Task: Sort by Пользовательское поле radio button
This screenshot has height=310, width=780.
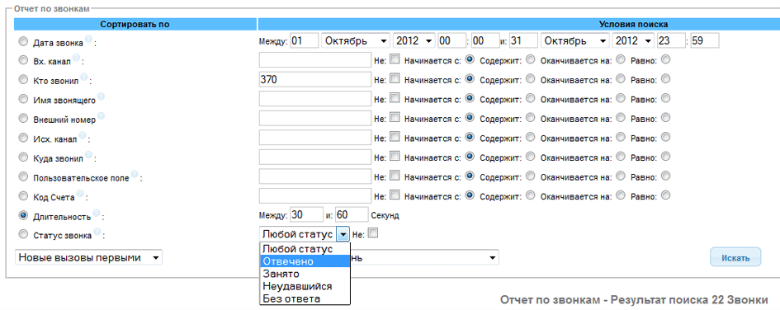Action: pyautogui.click(x=23, y=176)
